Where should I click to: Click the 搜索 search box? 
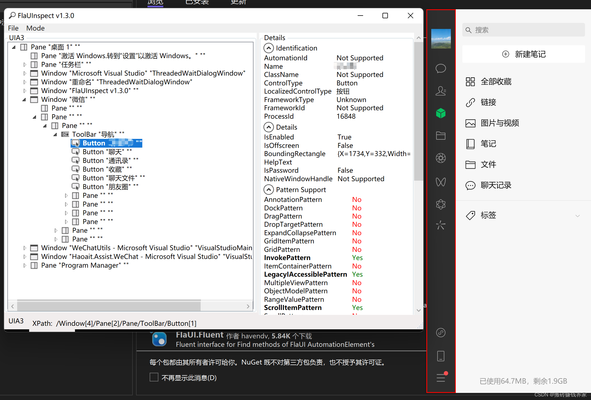coord(523,30)
